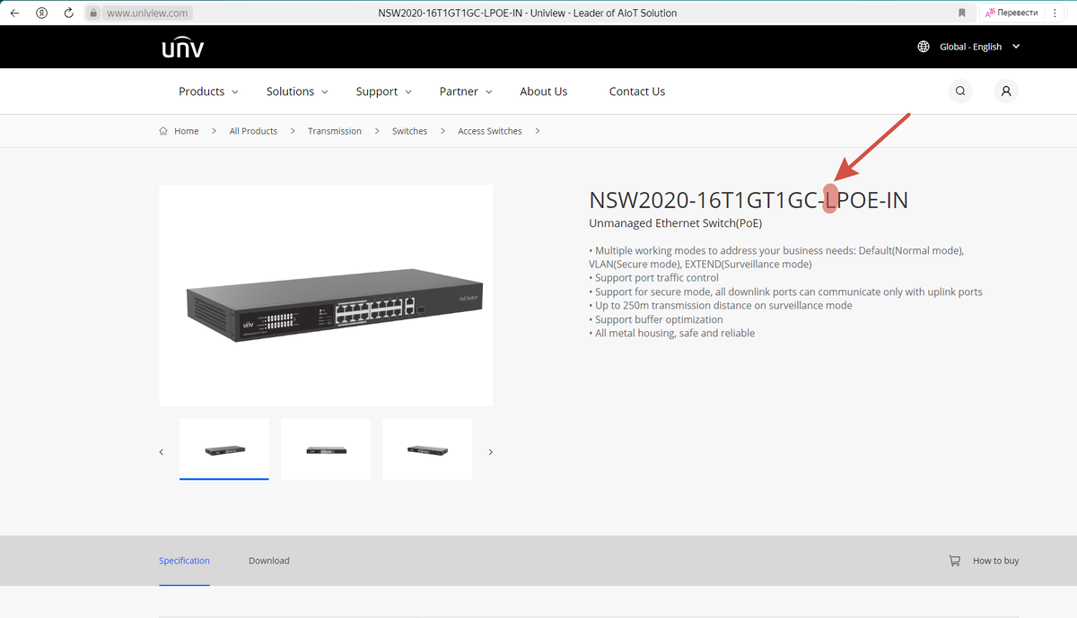The image size is (1077, 618).
Task: Open the Home breadcrumb link
Action: (187, 131)
